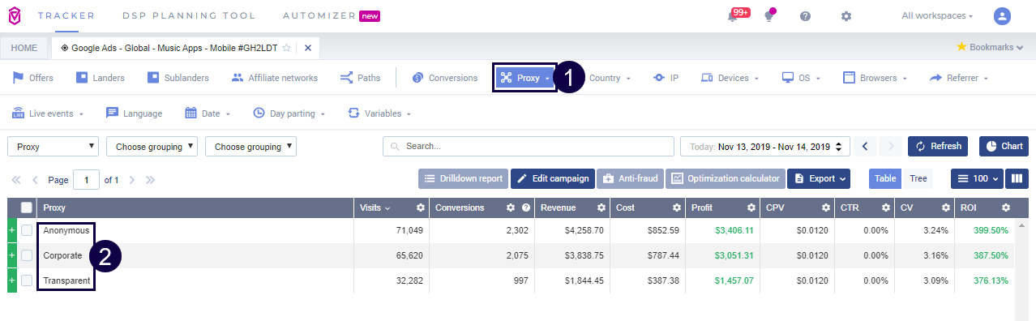Screen dimensions: 1036x321
Task: Open the date range picker
Action: pos(765,147)
